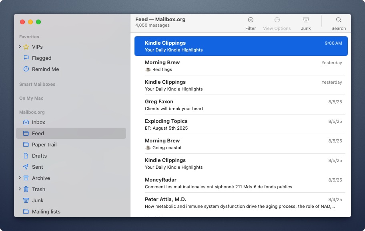Maximize the Mail window with green button
Screen dimensions: 365x231
pyautogui.click(x=38, y=22)
